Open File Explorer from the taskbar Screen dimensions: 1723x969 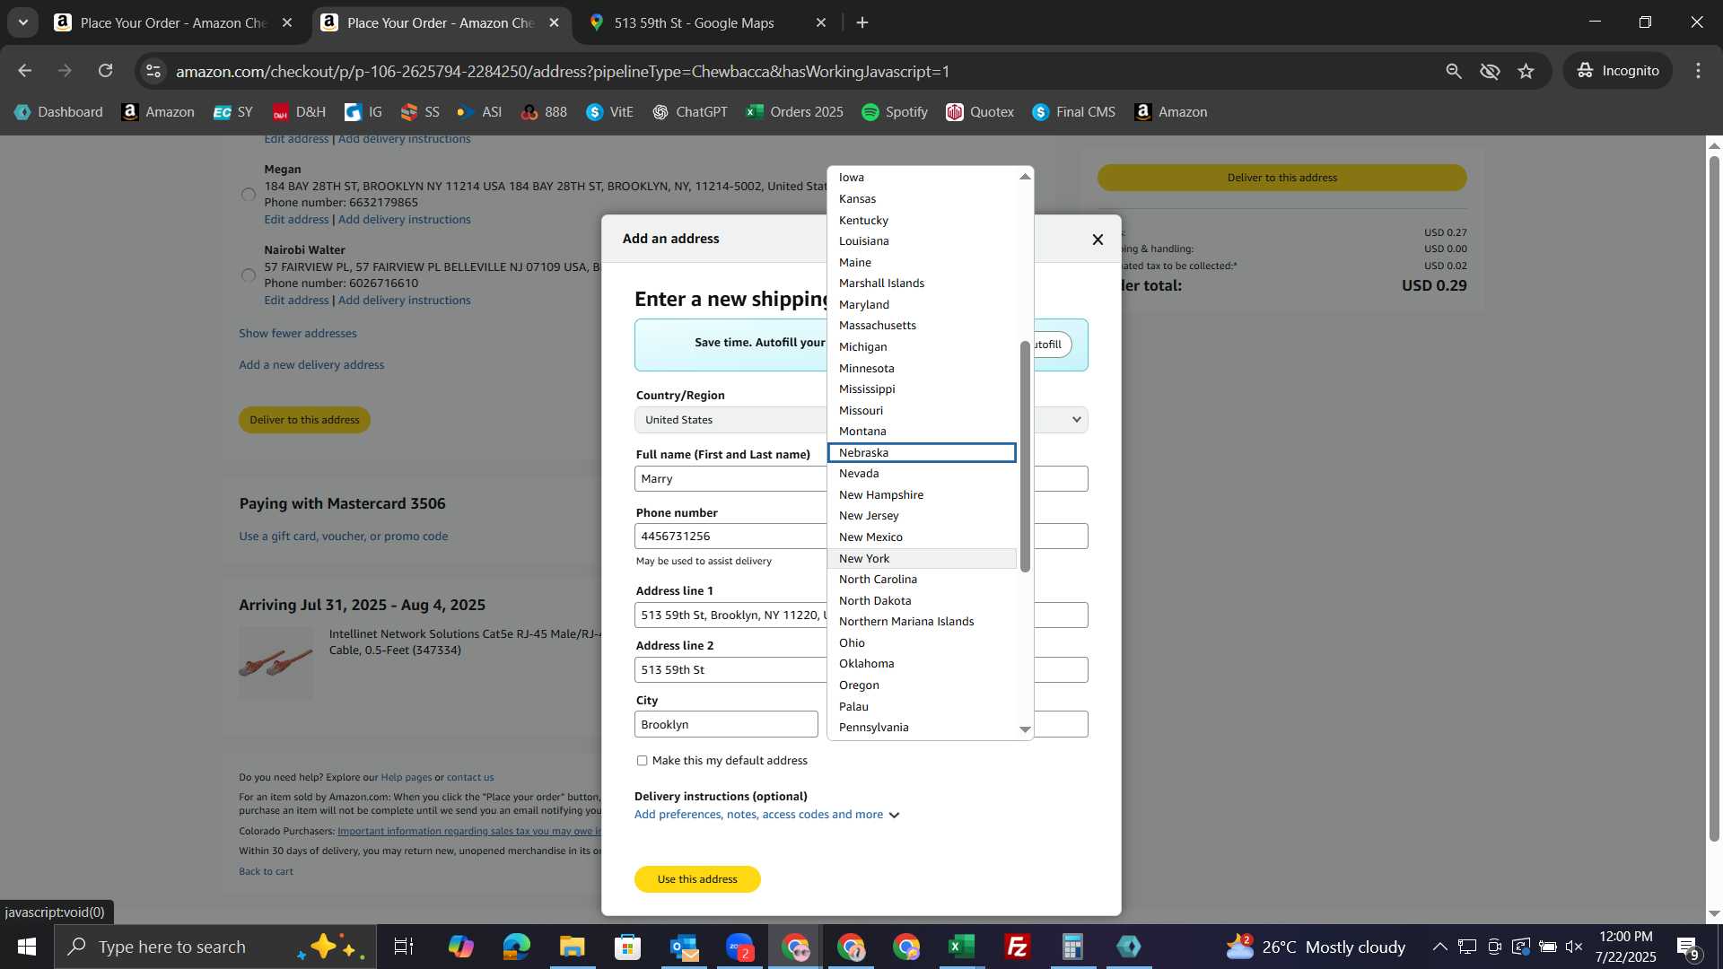click(x=573, y=947)
